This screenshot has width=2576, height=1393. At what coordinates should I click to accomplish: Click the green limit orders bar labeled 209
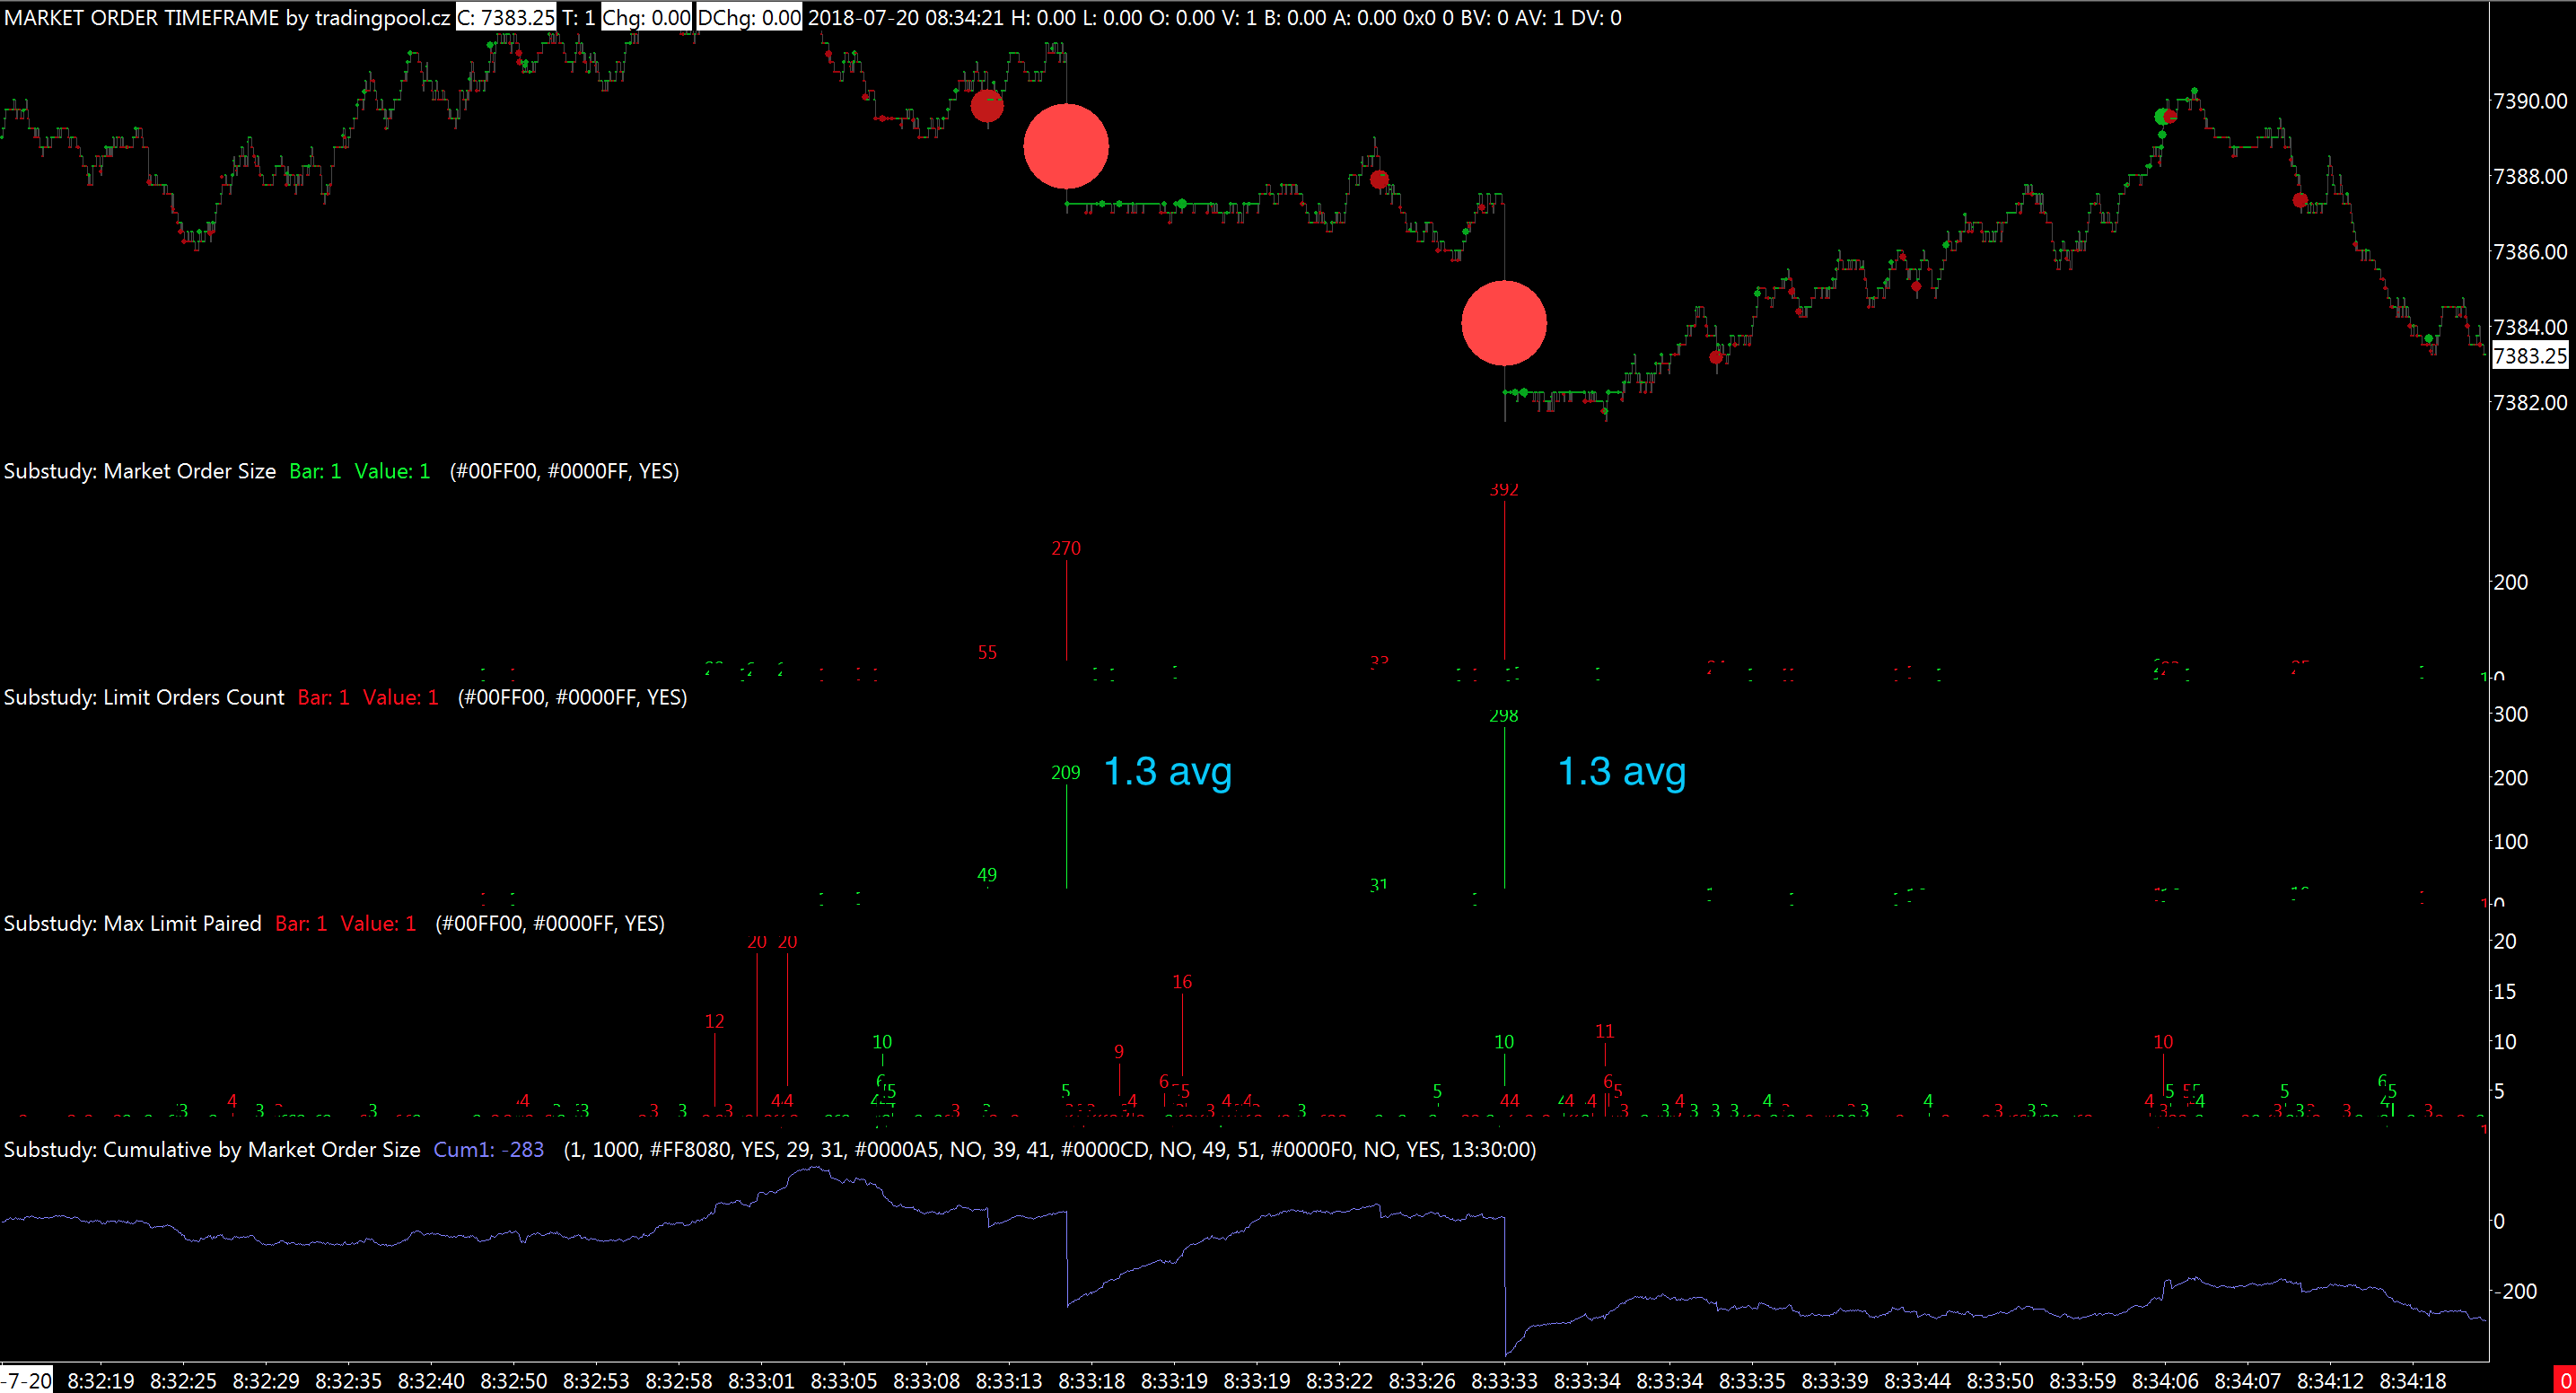(x=1066, y=836)
